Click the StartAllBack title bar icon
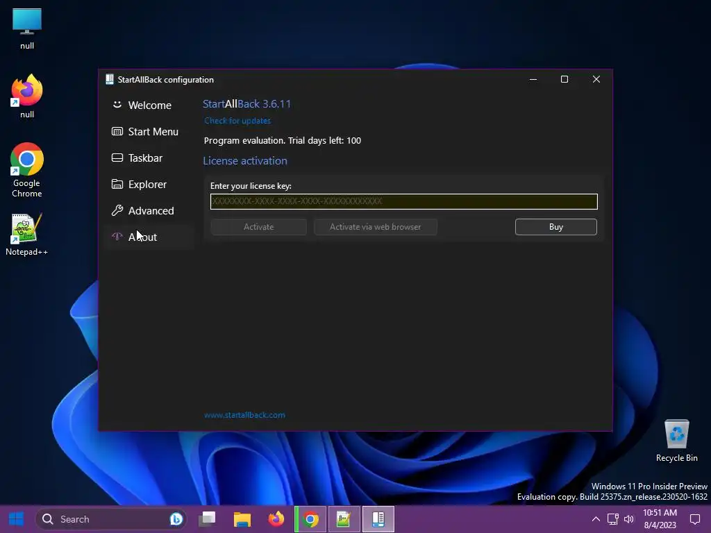The height and width of the screenshot is (533, 711). click(x=109, y=79)
